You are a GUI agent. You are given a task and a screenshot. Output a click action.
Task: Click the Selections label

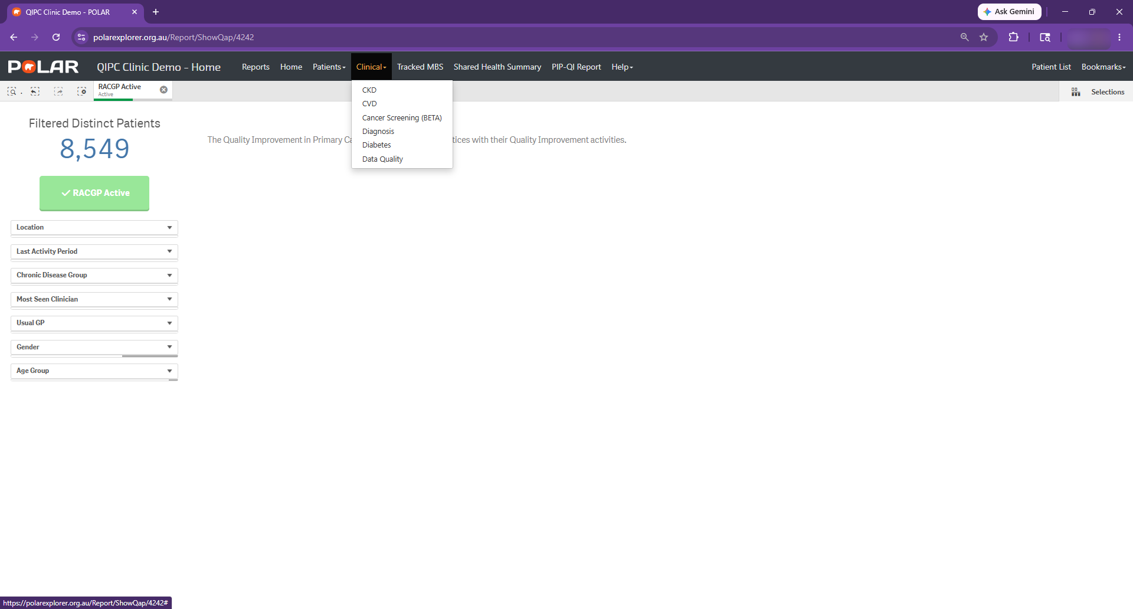(1108, 92)
